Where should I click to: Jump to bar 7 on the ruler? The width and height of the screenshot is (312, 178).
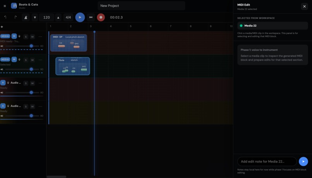pyautogui.click(x=171, y=26)
